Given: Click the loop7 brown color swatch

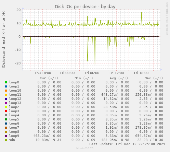Looking at the screenshot, I should point(6,128).
